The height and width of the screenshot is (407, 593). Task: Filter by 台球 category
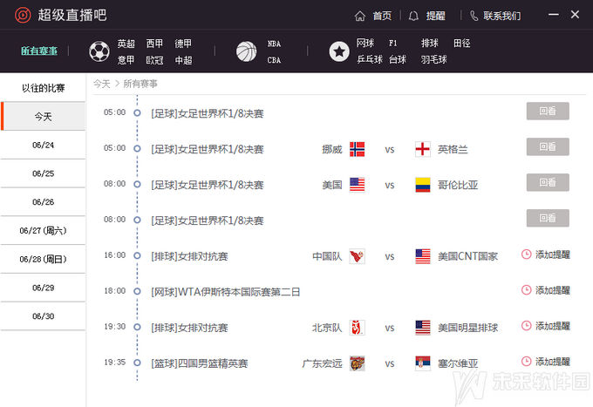398,59
